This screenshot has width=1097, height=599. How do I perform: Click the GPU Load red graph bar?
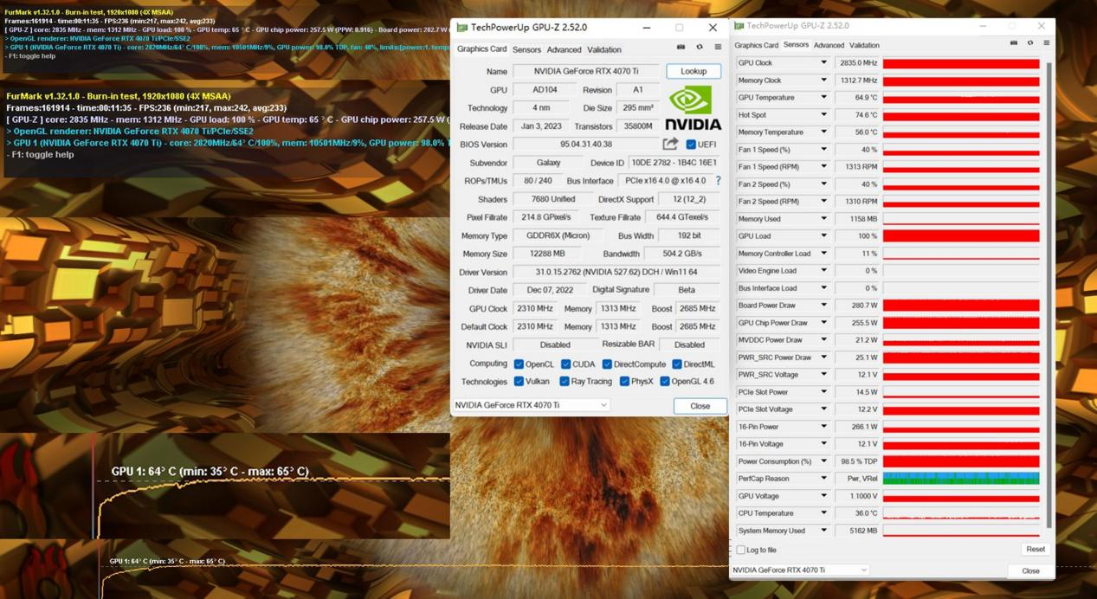[961, 236]
